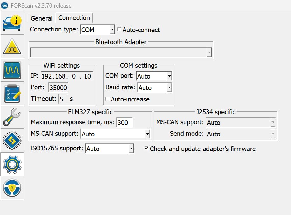Open the settings gear section

(12, 164)
